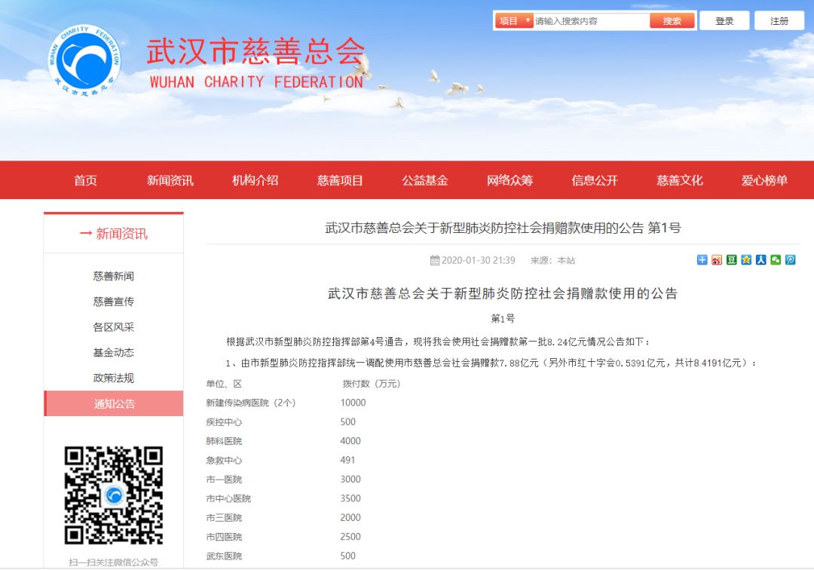The image size is (814, 570).
Task: Open 各区风采 in sidebar
Action: point(114,327)
